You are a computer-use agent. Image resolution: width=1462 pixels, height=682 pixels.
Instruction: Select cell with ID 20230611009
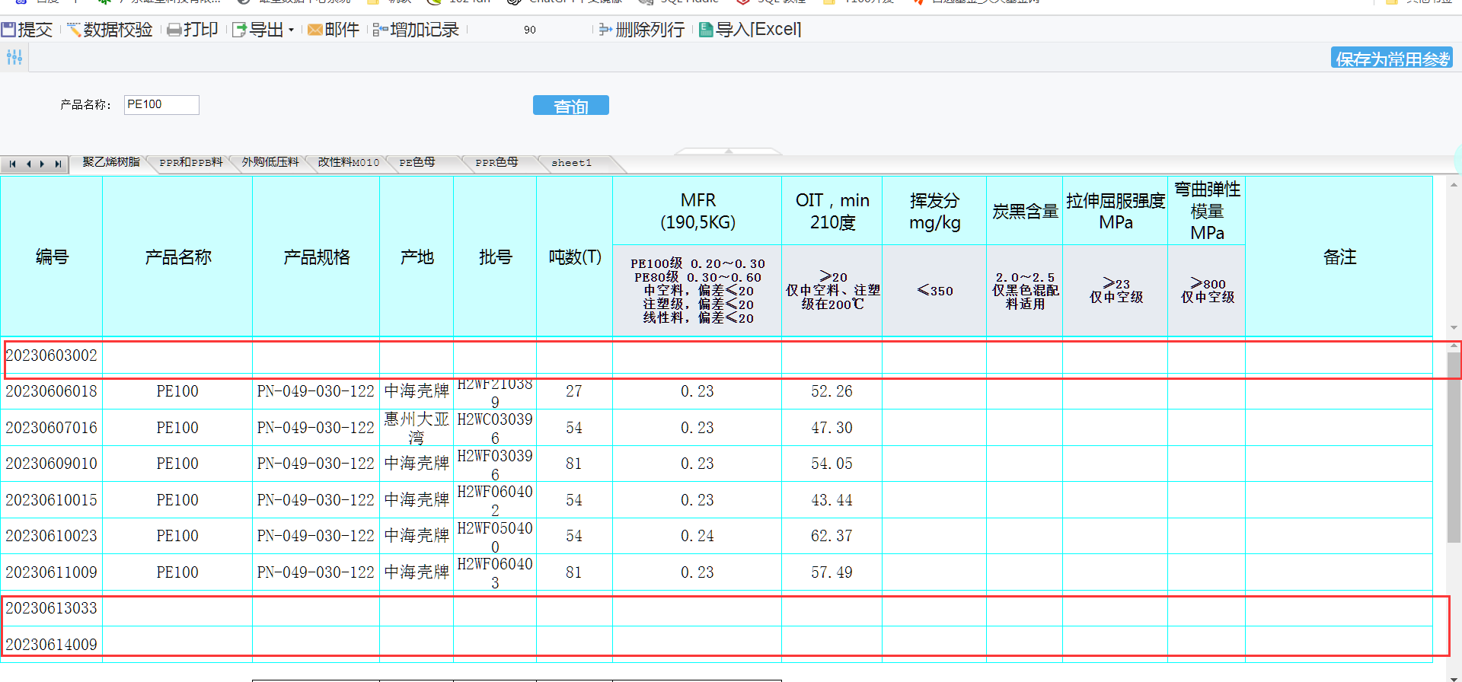click(52, 572)
